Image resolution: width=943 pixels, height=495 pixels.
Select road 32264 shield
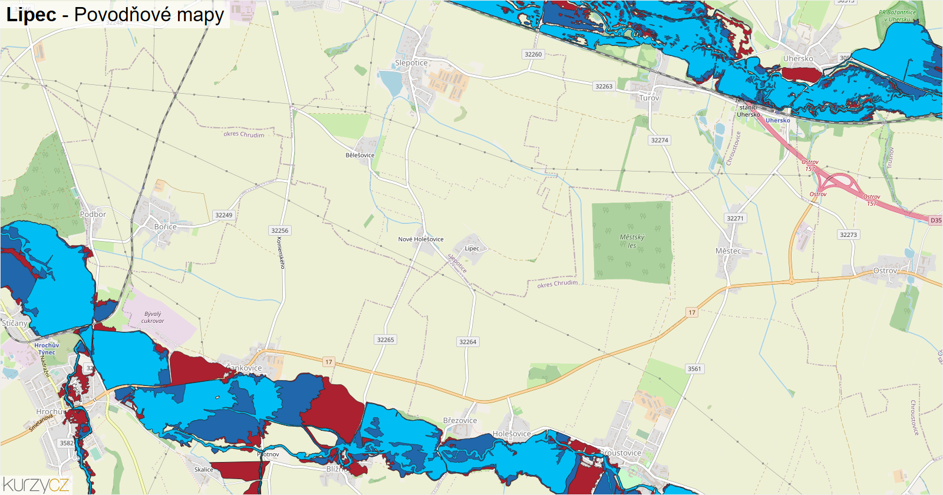pos(468,342)
